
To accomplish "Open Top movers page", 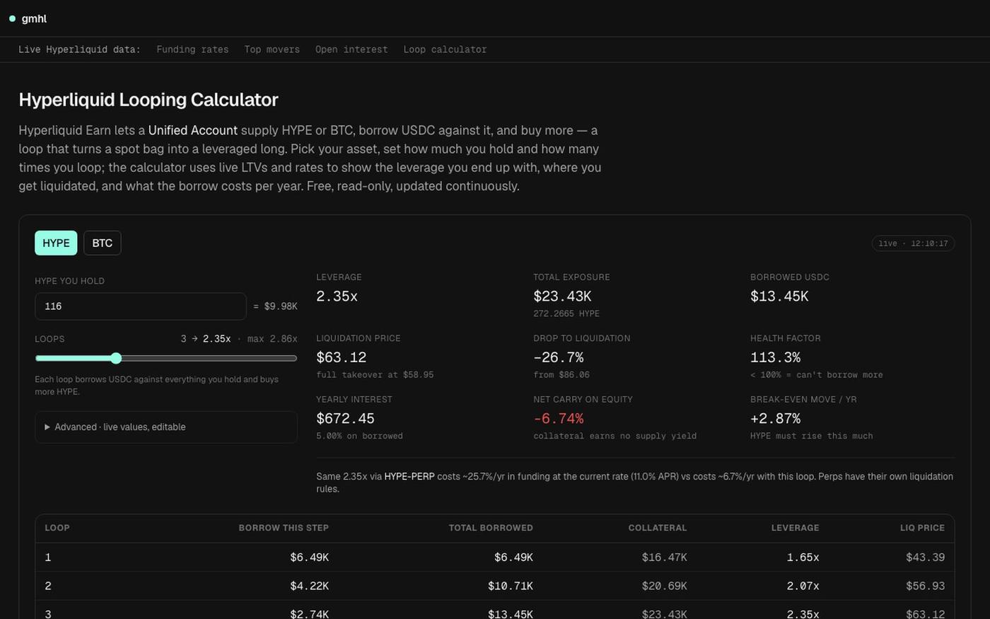I will (x=272, y=50).
